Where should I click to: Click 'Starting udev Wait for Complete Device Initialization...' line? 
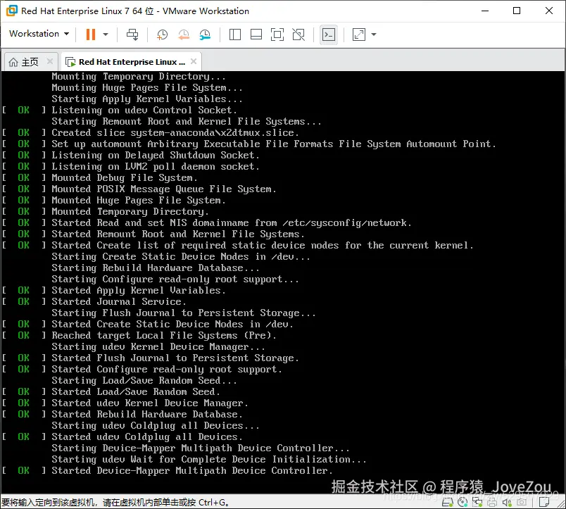coord(209,459)
